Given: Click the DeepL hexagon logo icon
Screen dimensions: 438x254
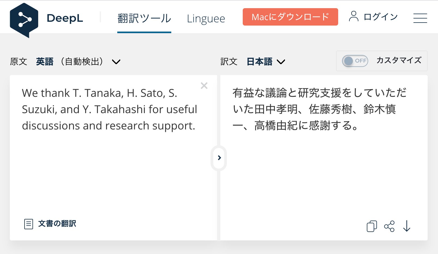Looking at the screenshot, I should click(24, 20).
